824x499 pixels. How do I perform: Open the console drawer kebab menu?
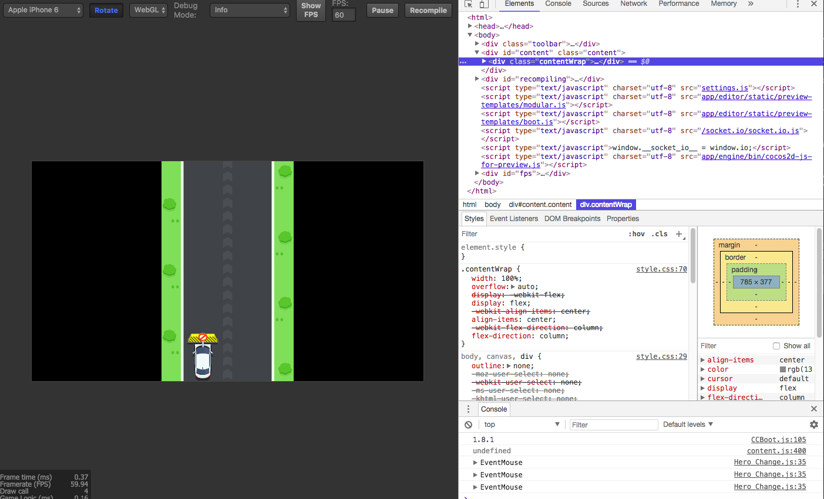coord(468,409)
